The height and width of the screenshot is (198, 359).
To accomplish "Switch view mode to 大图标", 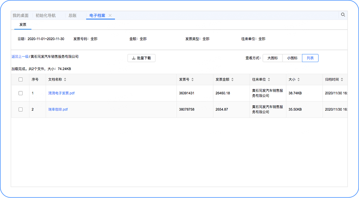I will pyautogui.click(x=272, y=58).
